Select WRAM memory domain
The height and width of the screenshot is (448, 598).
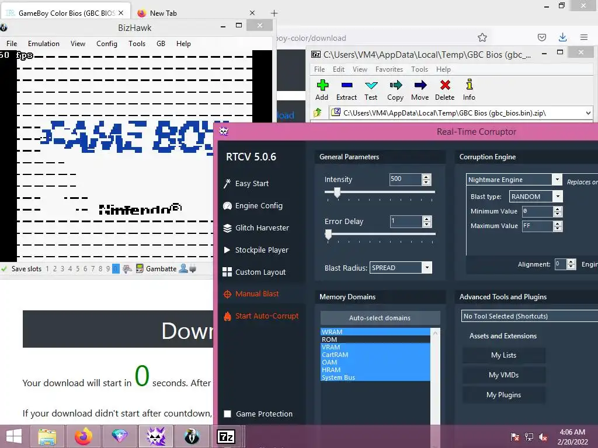[376, 332]
